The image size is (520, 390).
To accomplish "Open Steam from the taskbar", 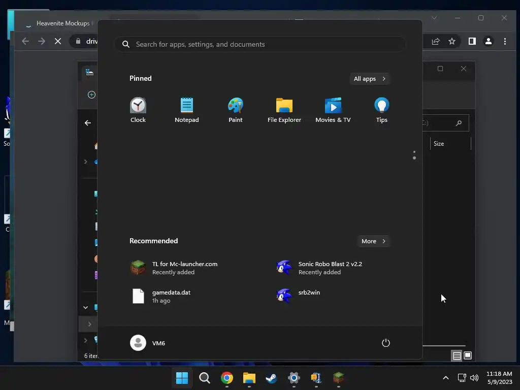I will point(271,378).
